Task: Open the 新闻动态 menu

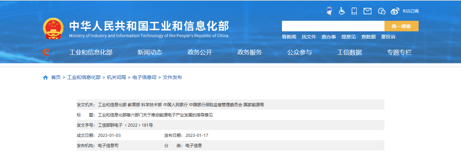Action: [x=150, y=52]
